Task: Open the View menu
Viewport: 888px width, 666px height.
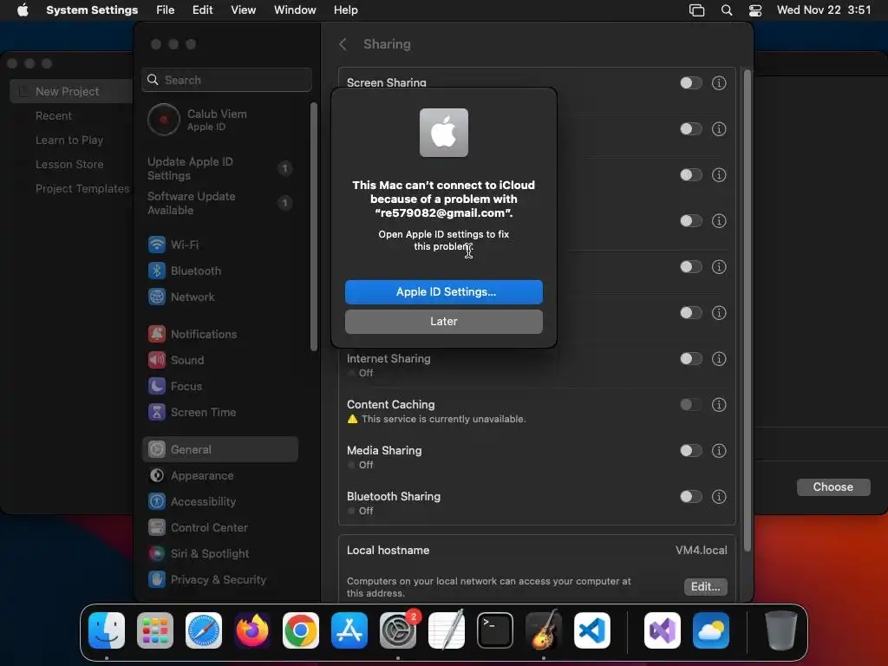Action: pyautogui.click(x=244, y=10)
